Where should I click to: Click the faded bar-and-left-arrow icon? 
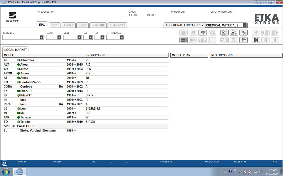click(x=265, y=40)
